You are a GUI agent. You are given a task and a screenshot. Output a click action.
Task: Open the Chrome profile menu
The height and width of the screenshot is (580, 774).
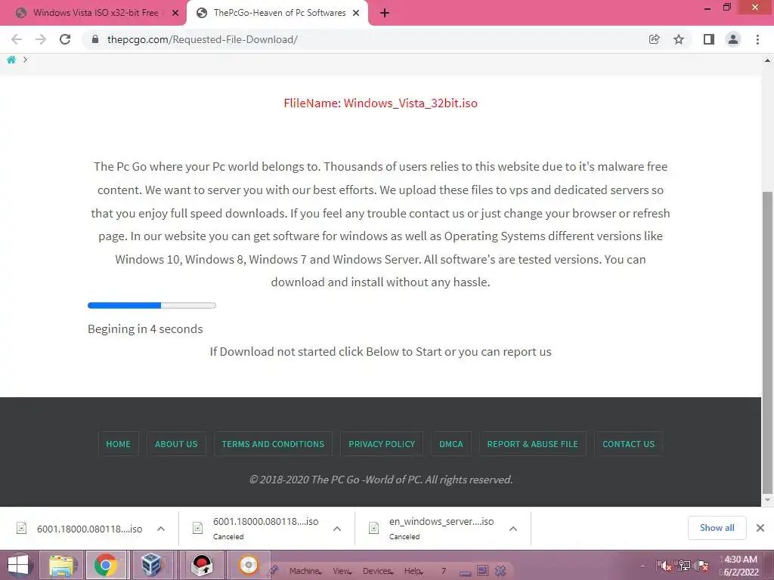733,39
